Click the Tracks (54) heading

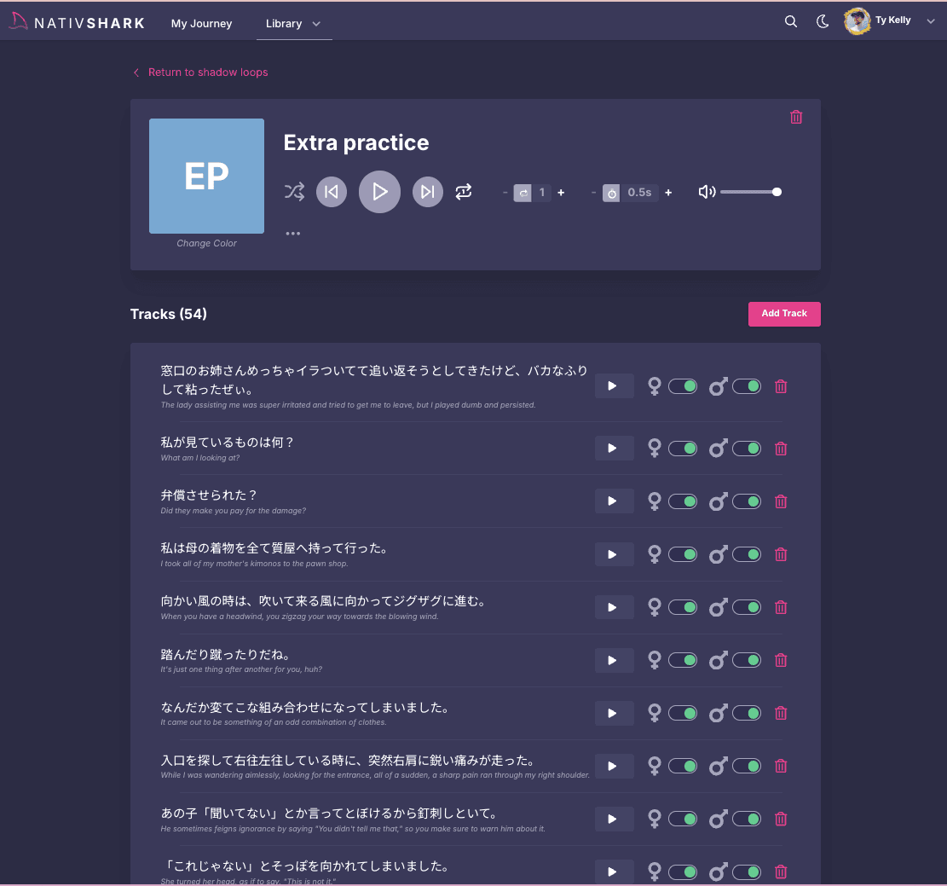point(169,315)
